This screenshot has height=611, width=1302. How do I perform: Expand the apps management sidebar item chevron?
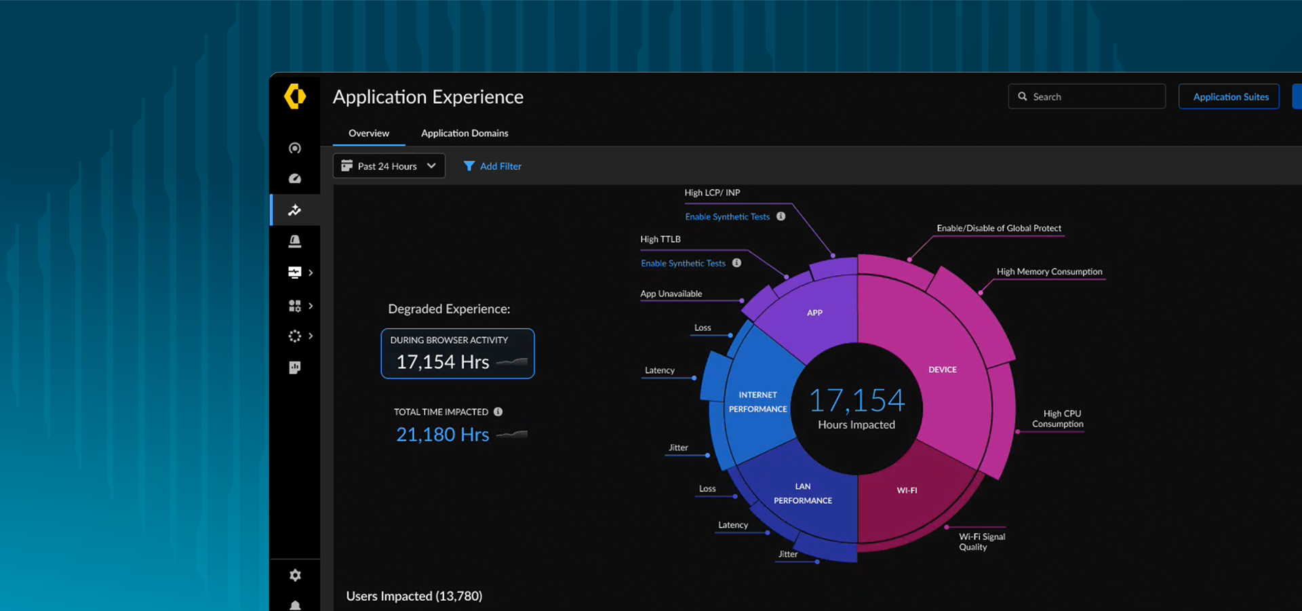(x=311, y=306)
